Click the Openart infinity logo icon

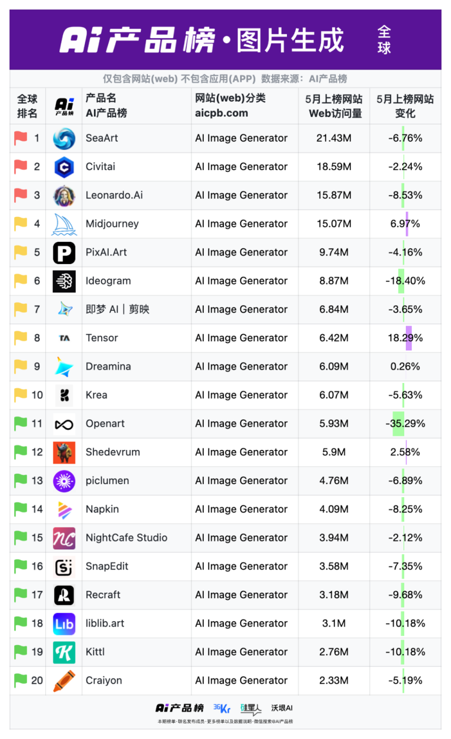64,424
